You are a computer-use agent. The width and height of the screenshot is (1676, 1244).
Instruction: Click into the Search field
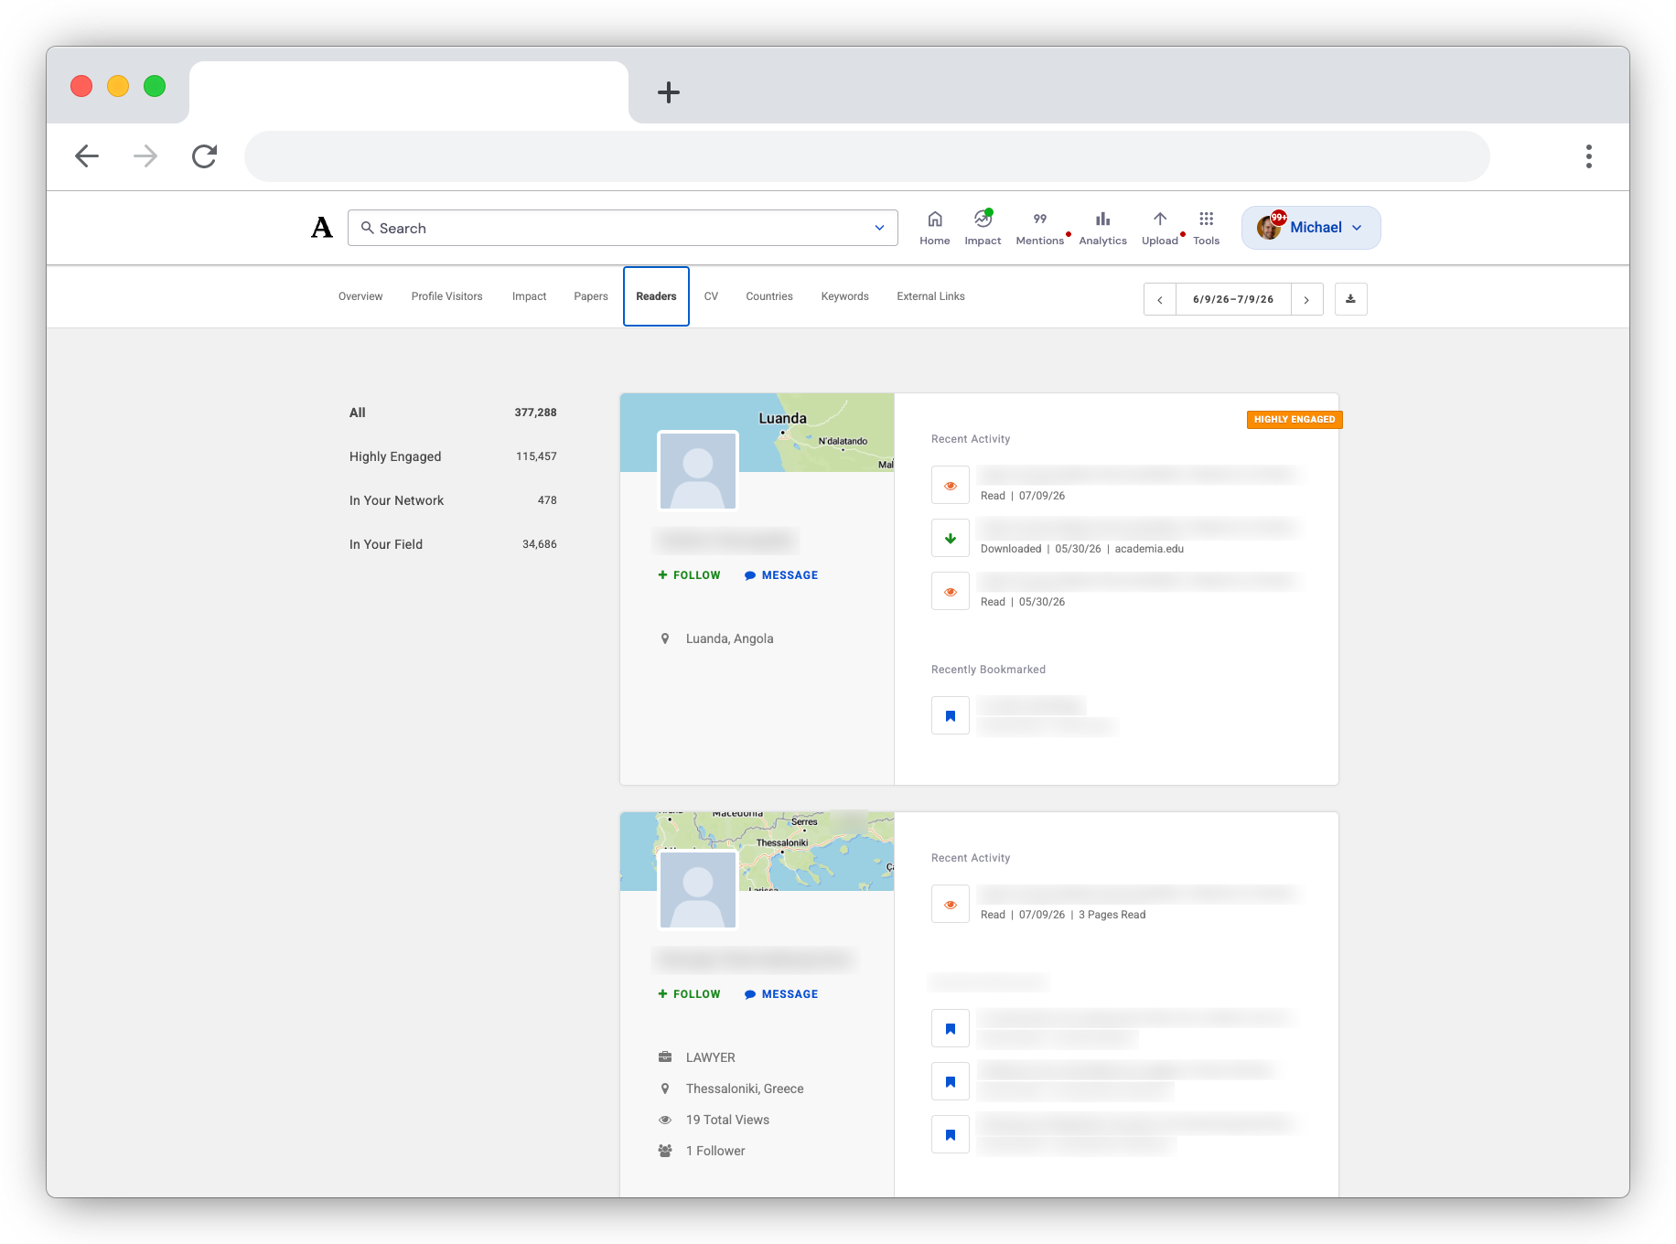point(622,228)
